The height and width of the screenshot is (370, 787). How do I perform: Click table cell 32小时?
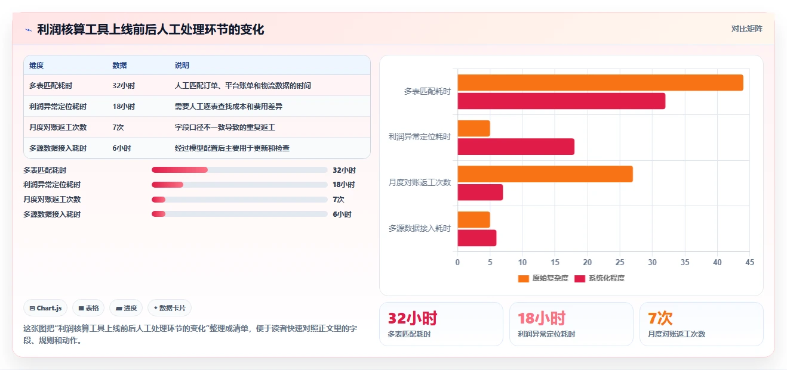point(124,86)
